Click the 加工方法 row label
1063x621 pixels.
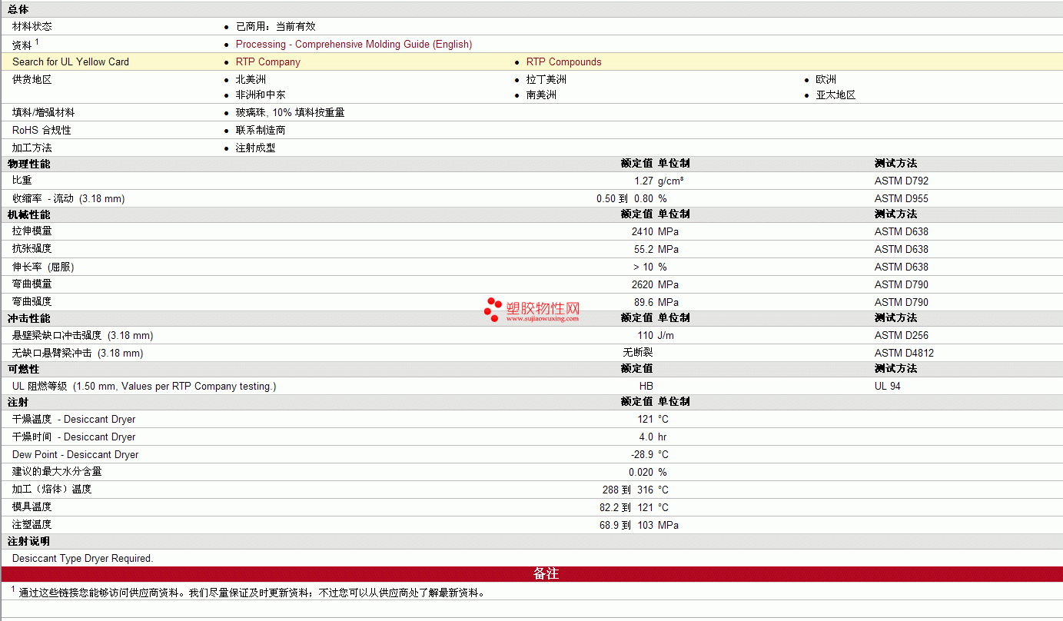click(x=32, y=148)
